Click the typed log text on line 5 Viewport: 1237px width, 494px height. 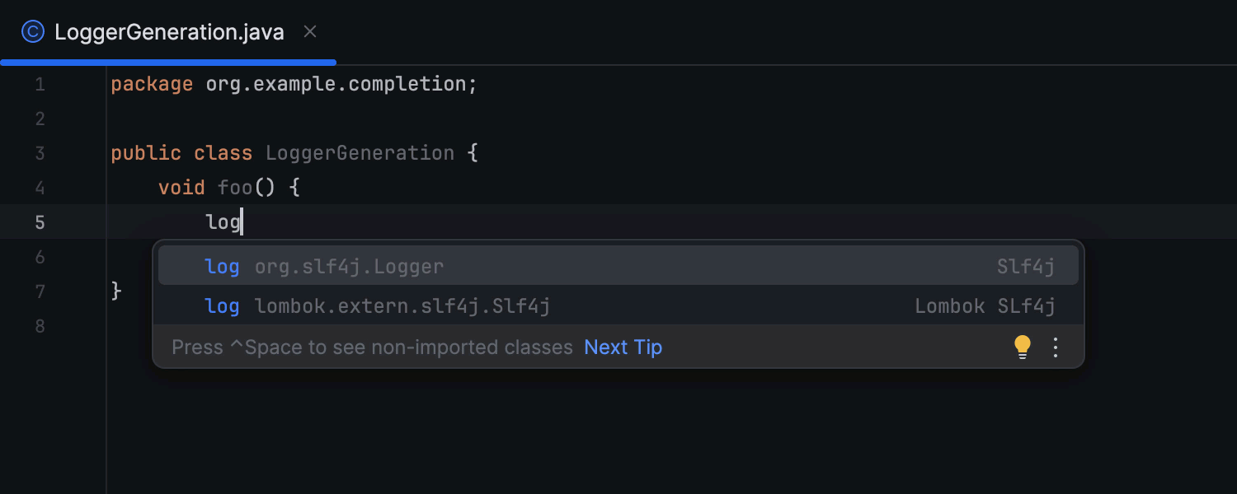pyautogui.click(x=223, y=222)
